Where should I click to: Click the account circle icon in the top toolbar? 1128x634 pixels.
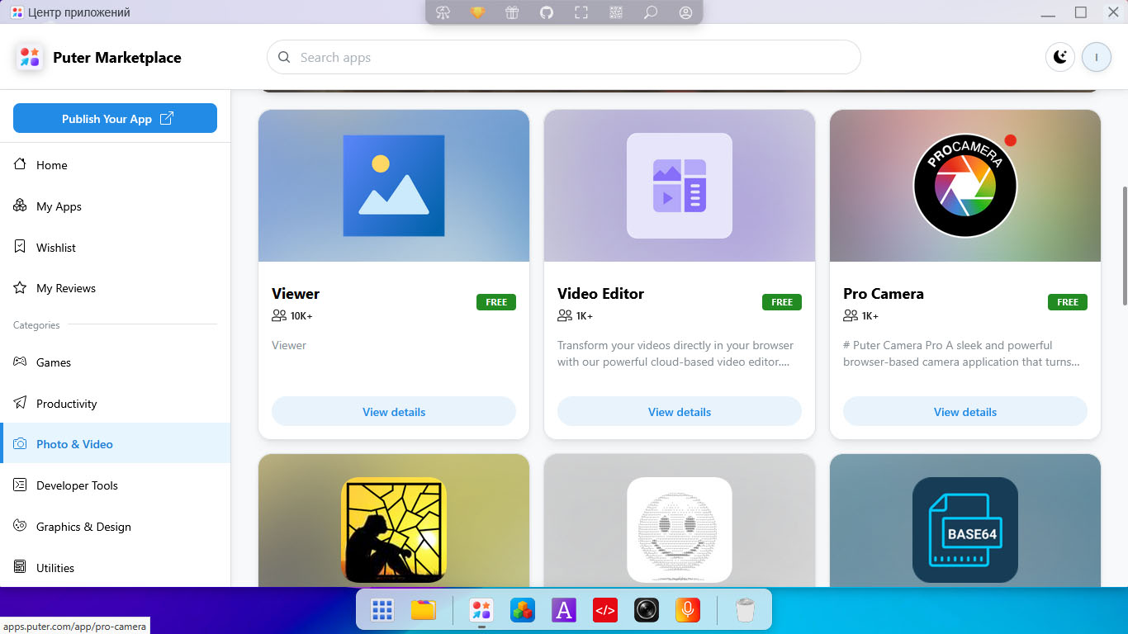[685, 12]
